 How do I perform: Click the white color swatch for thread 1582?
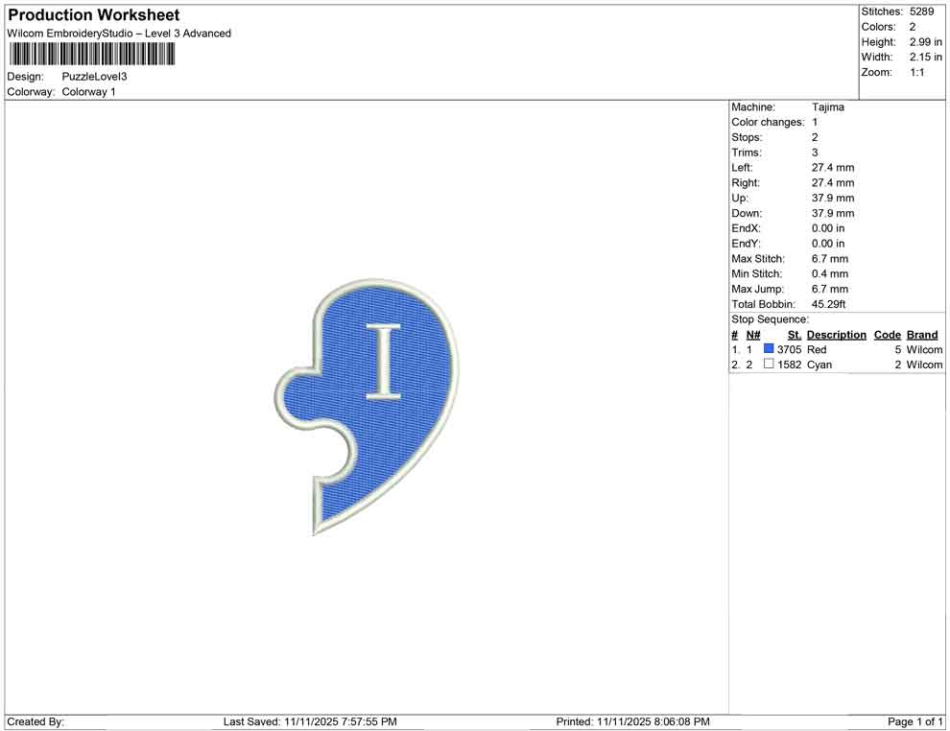(769, 364)
